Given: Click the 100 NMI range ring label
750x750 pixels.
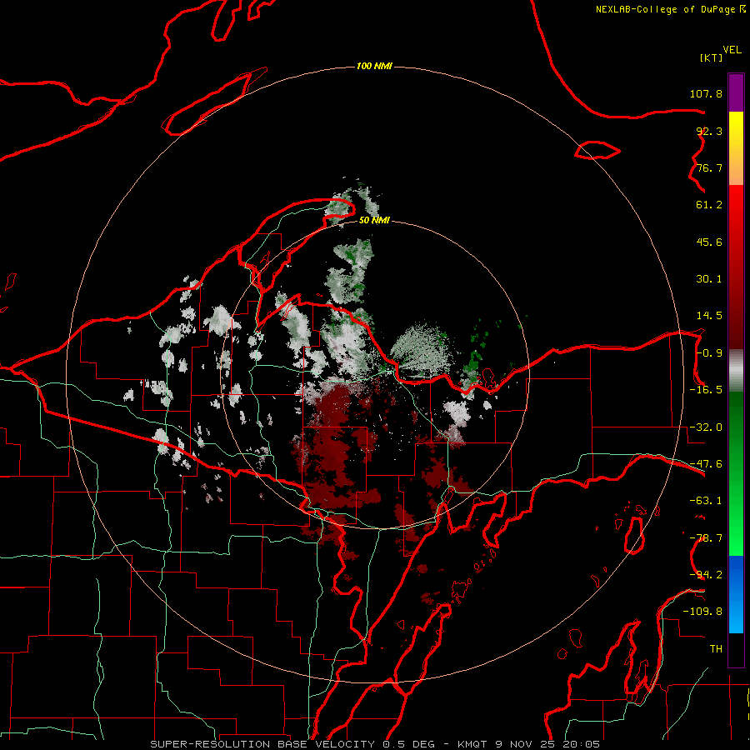Looking at the screenshot, I should pos(374,66).
